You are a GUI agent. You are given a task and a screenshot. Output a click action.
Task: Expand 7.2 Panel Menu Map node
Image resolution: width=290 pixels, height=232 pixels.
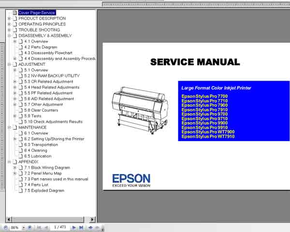click(x=15, y=173)
